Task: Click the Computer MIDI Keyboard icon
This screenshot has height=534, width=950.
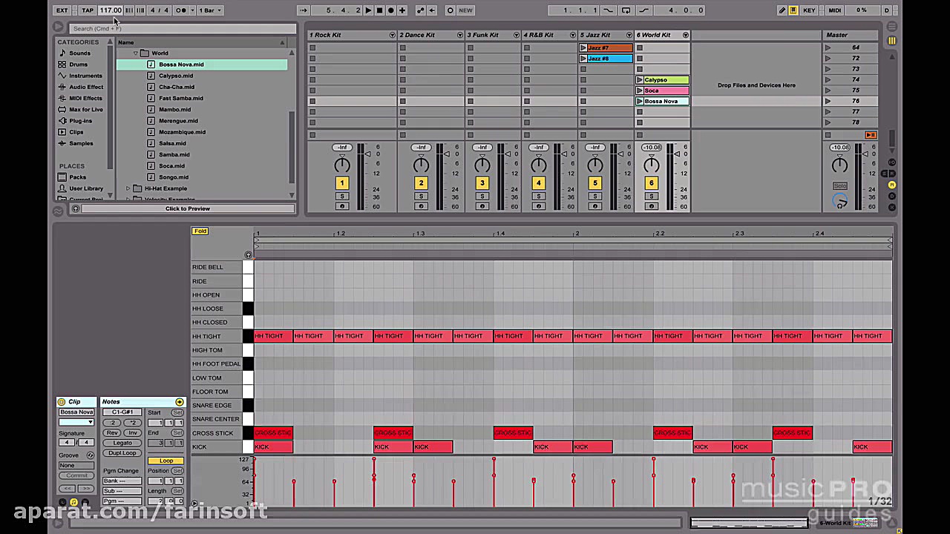Action: coord(793,10)
